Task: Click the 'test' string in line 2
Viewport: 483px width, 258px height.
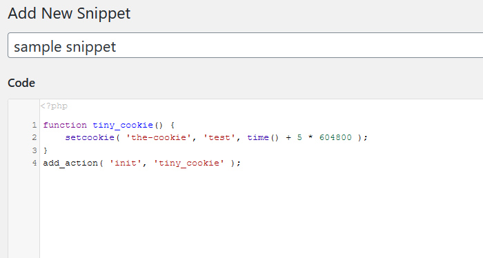Action: click(219, 137)
